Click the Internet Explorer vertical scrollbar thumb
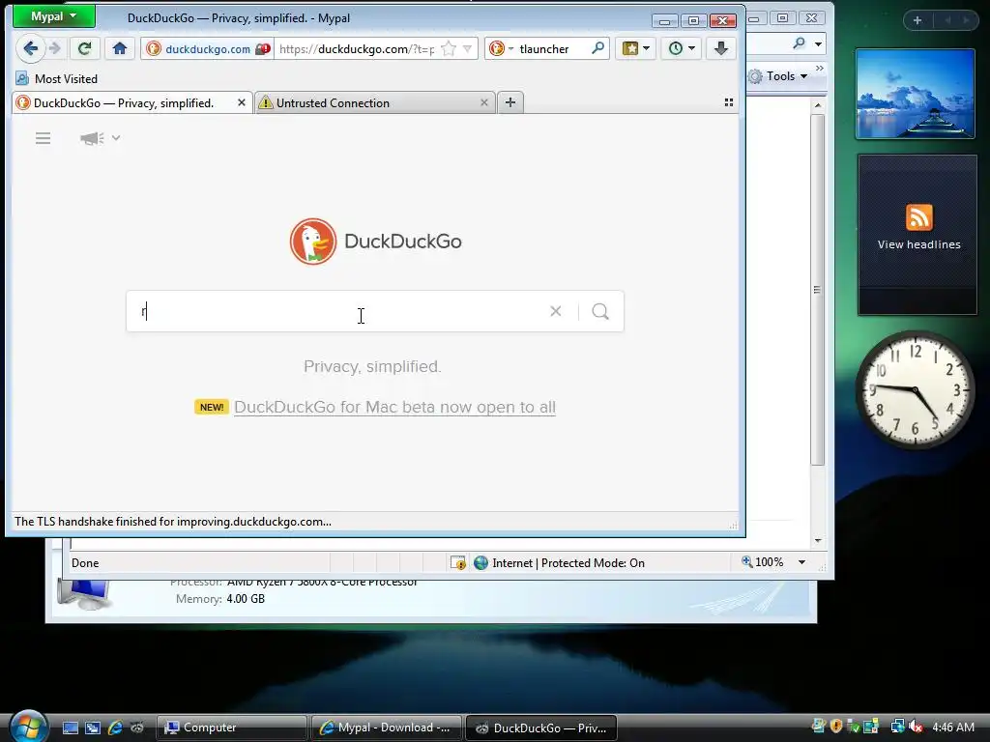Viewport: 990px width, 742px height. pyautogui.click(x=818, y=290)
